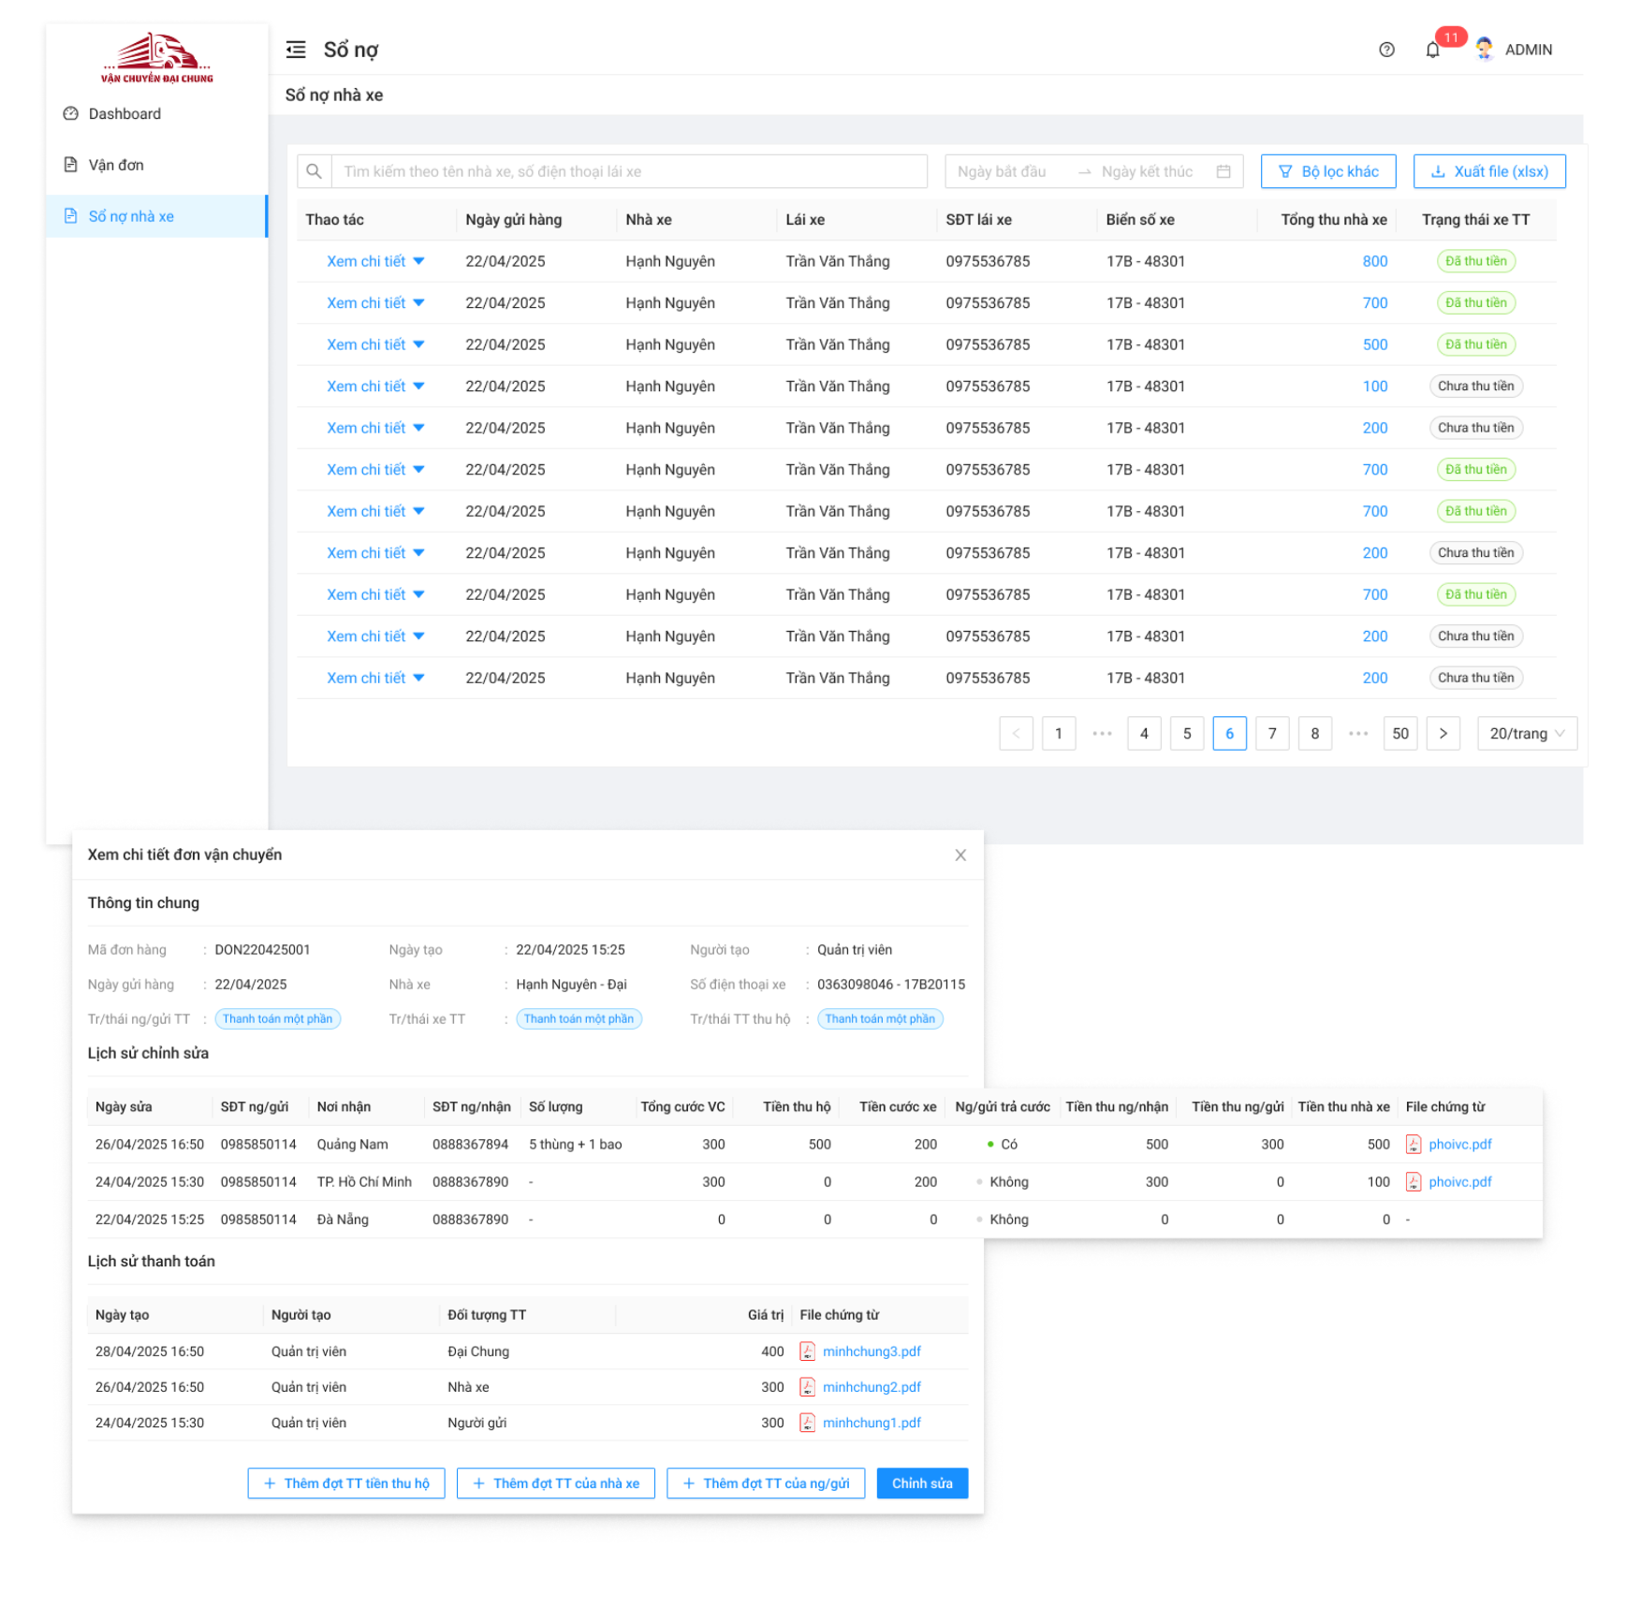Image resolution: width=1626 pixels, height=1608 pixels.
Task: Open notifications bell with 11 badge
Action: click(1432, 50)
